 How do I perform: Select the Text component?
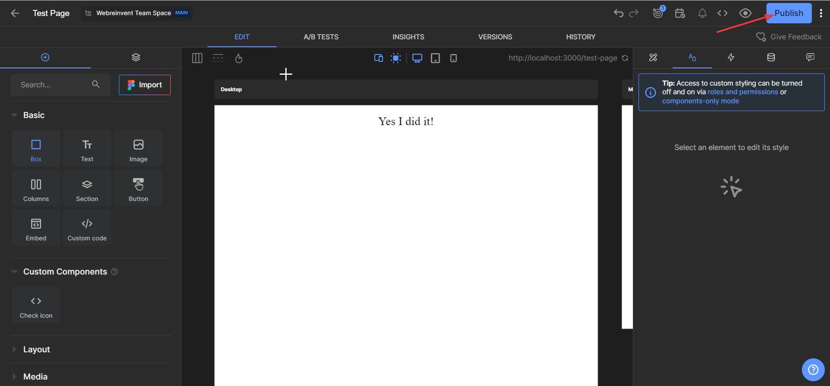[x=87, y=148]
